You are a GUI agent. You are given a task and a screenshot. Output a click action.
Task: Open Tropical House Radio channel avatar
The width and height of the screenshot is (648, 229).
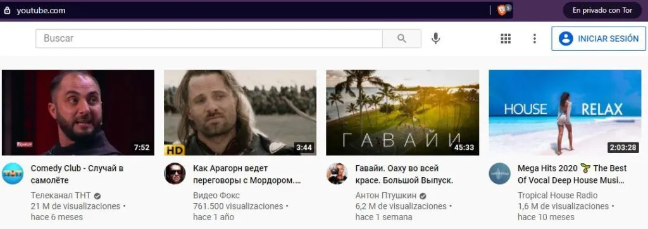500,173
